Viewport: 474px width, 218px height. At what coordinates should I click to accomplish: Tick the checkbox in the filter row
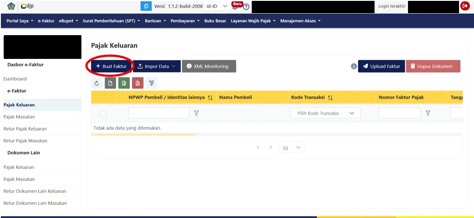click(x=103, y=113)
